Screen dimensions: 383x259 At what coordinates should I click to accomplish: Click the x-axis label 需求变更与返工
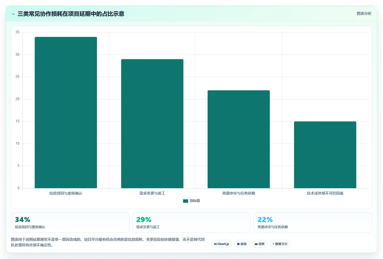[152, 193]
